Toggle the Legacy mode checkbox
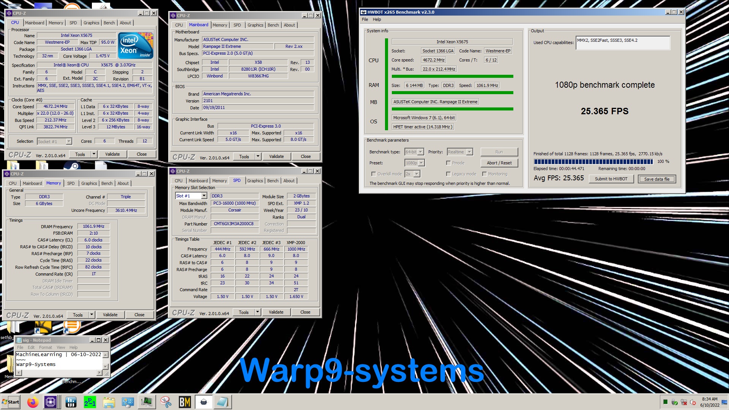 448,174
